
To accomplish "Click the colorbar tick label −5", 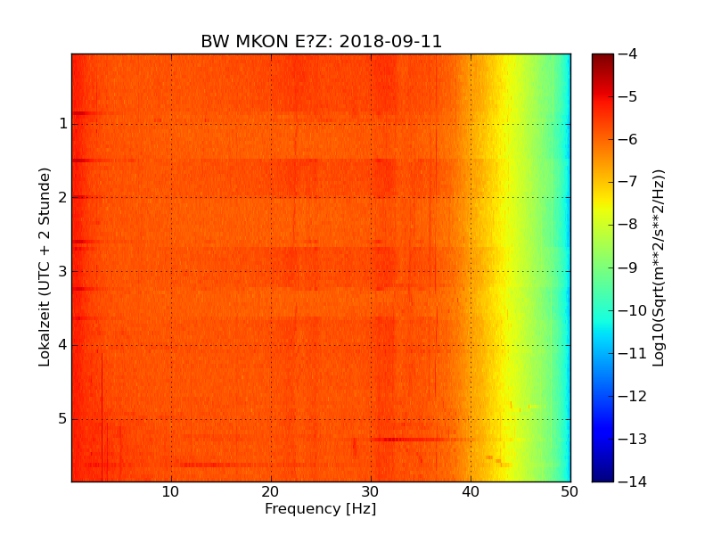I will 628,97.
